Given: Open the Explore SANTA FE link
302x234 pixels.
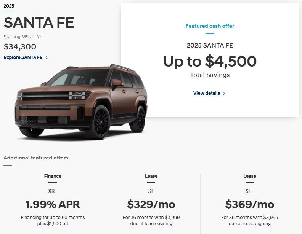Looking at the screenshot, I should coord(23,57).
